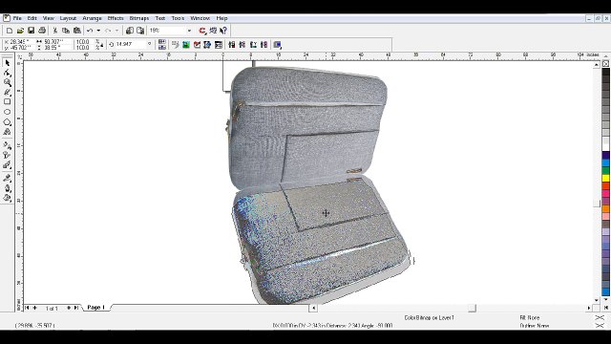The height and width of the screenshot is (344, 611).
Task: Open the Window menu
Action: (200, 18)
